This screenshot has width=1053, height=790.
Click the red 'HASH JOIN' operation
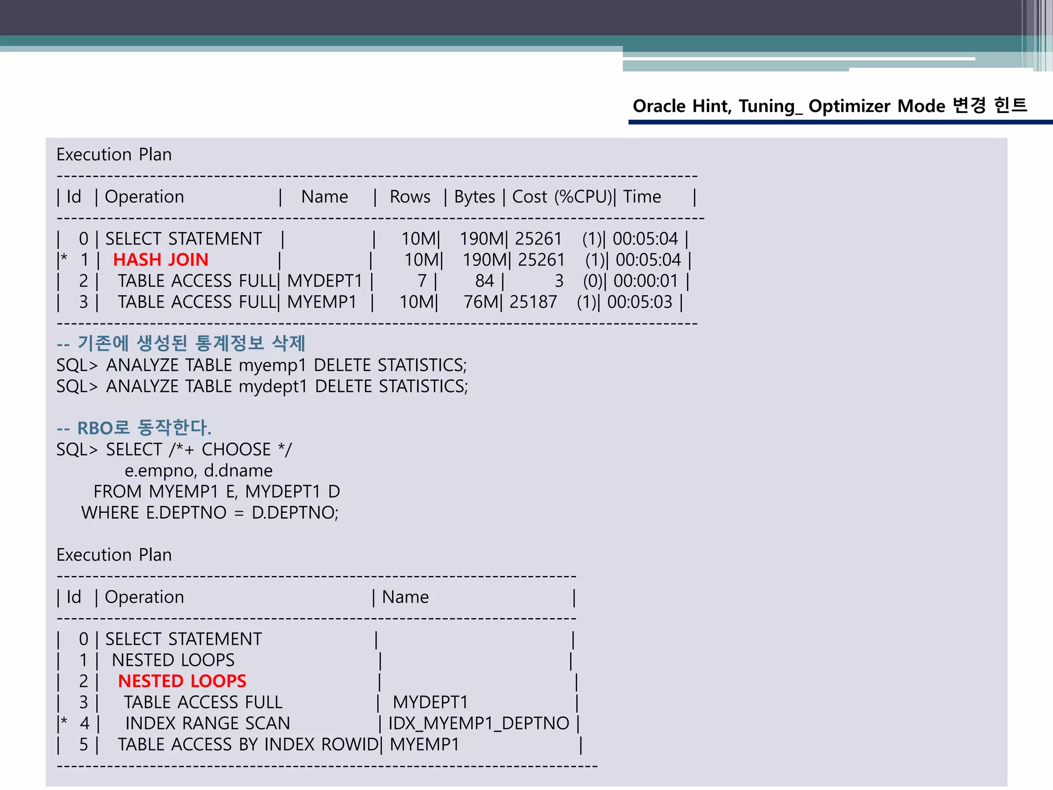coord(161,260)
